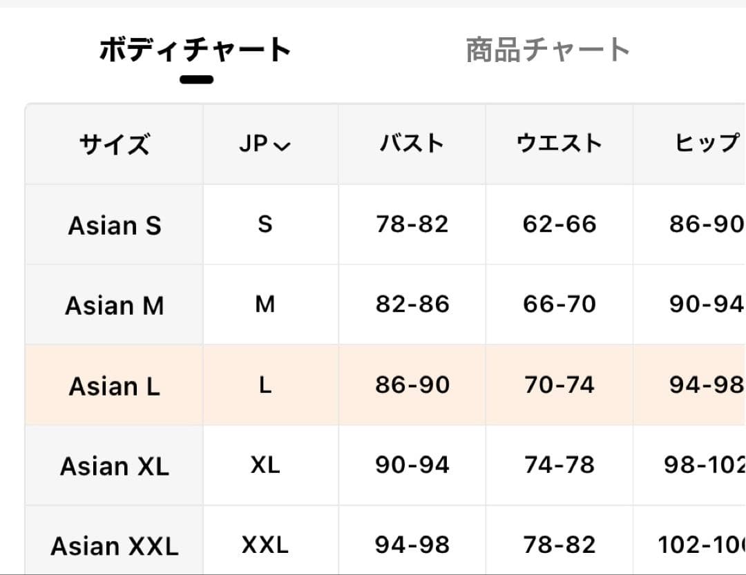Viewport: 746px width, 575px height.
Task: Switch to the 商品チャート tab
Action: click(548, 50)
